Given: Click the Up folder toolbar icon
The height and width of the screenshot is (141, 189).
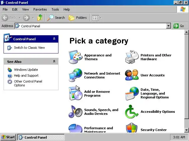Looking at the screenshot, I should [40, 18].
